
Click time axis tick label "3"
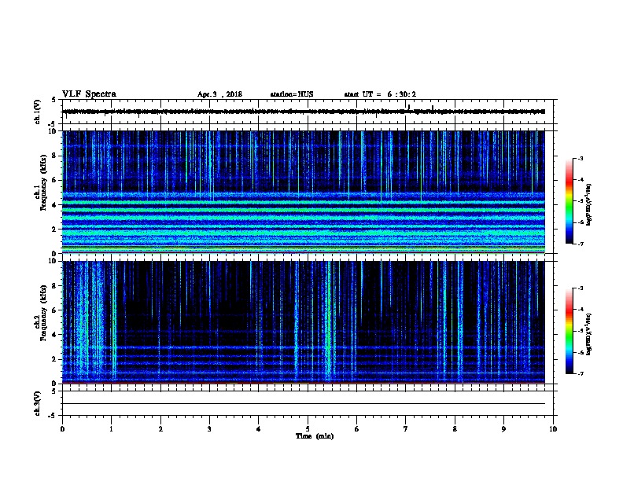click(209, 429)
